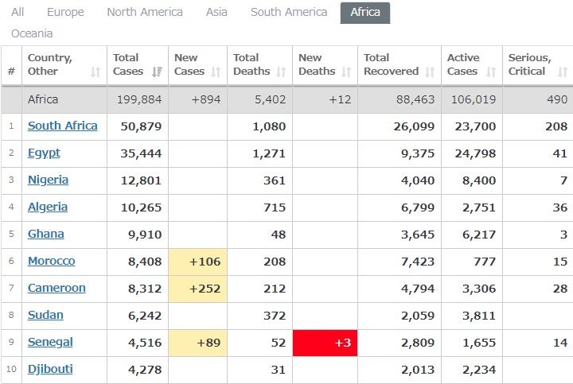The height and width of the screenshot is (384, 573).
Task: Switch to the Oceania tab
Action: click(x=32, y=33)
